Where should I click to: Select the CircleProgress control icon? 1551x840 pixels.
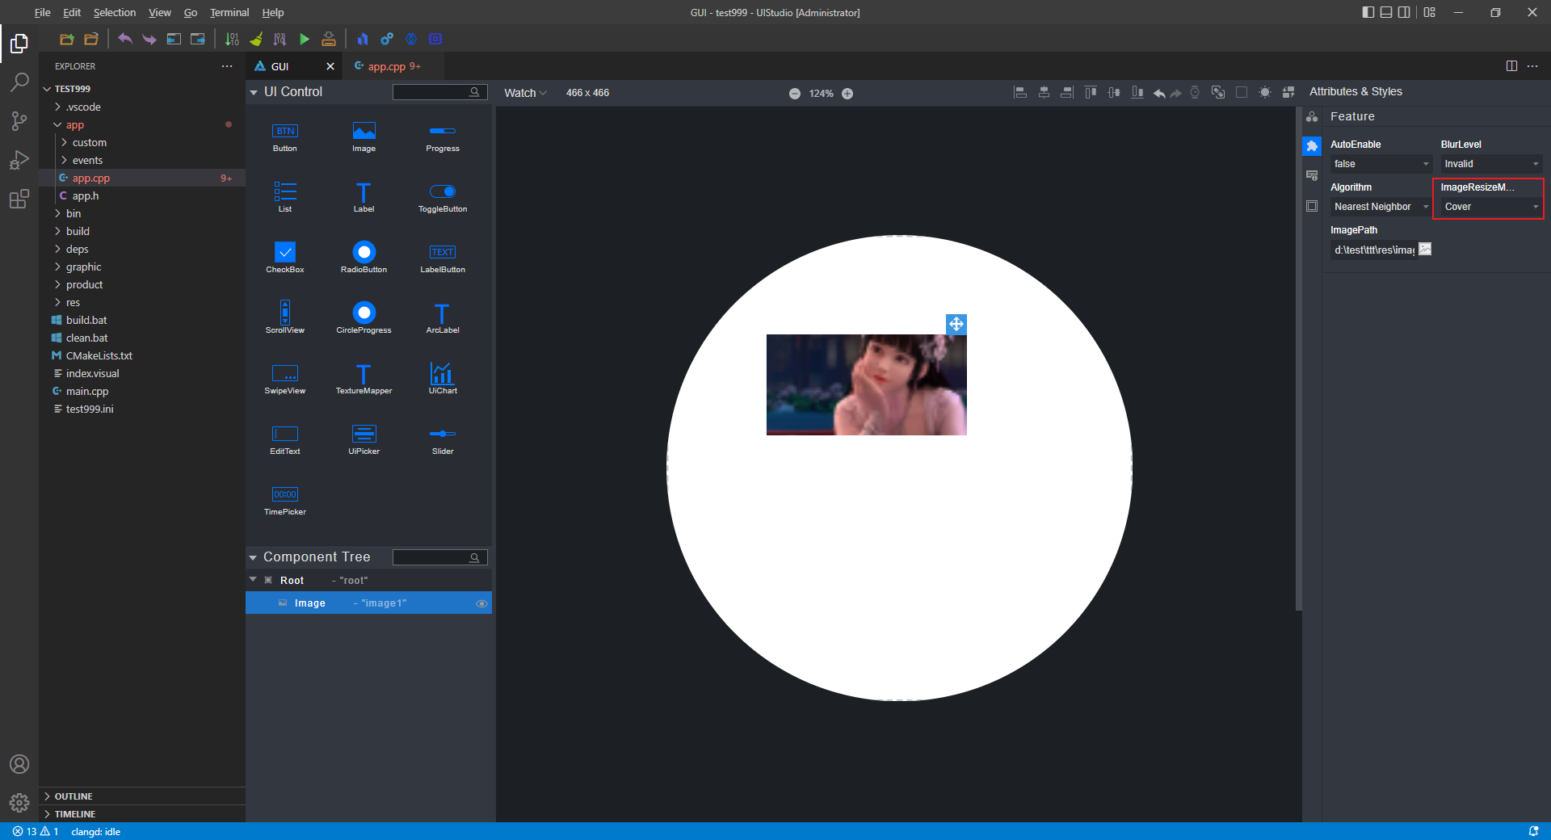point(364,317)
